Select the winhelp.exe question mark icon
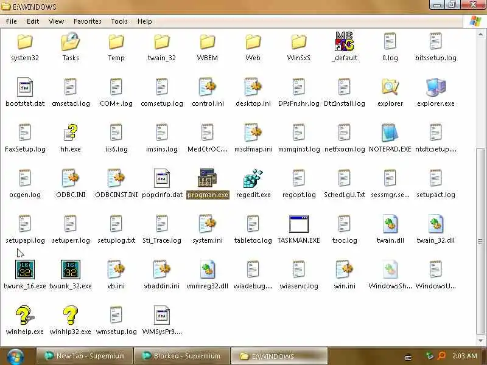487x365 pixels. coord(25,315)
